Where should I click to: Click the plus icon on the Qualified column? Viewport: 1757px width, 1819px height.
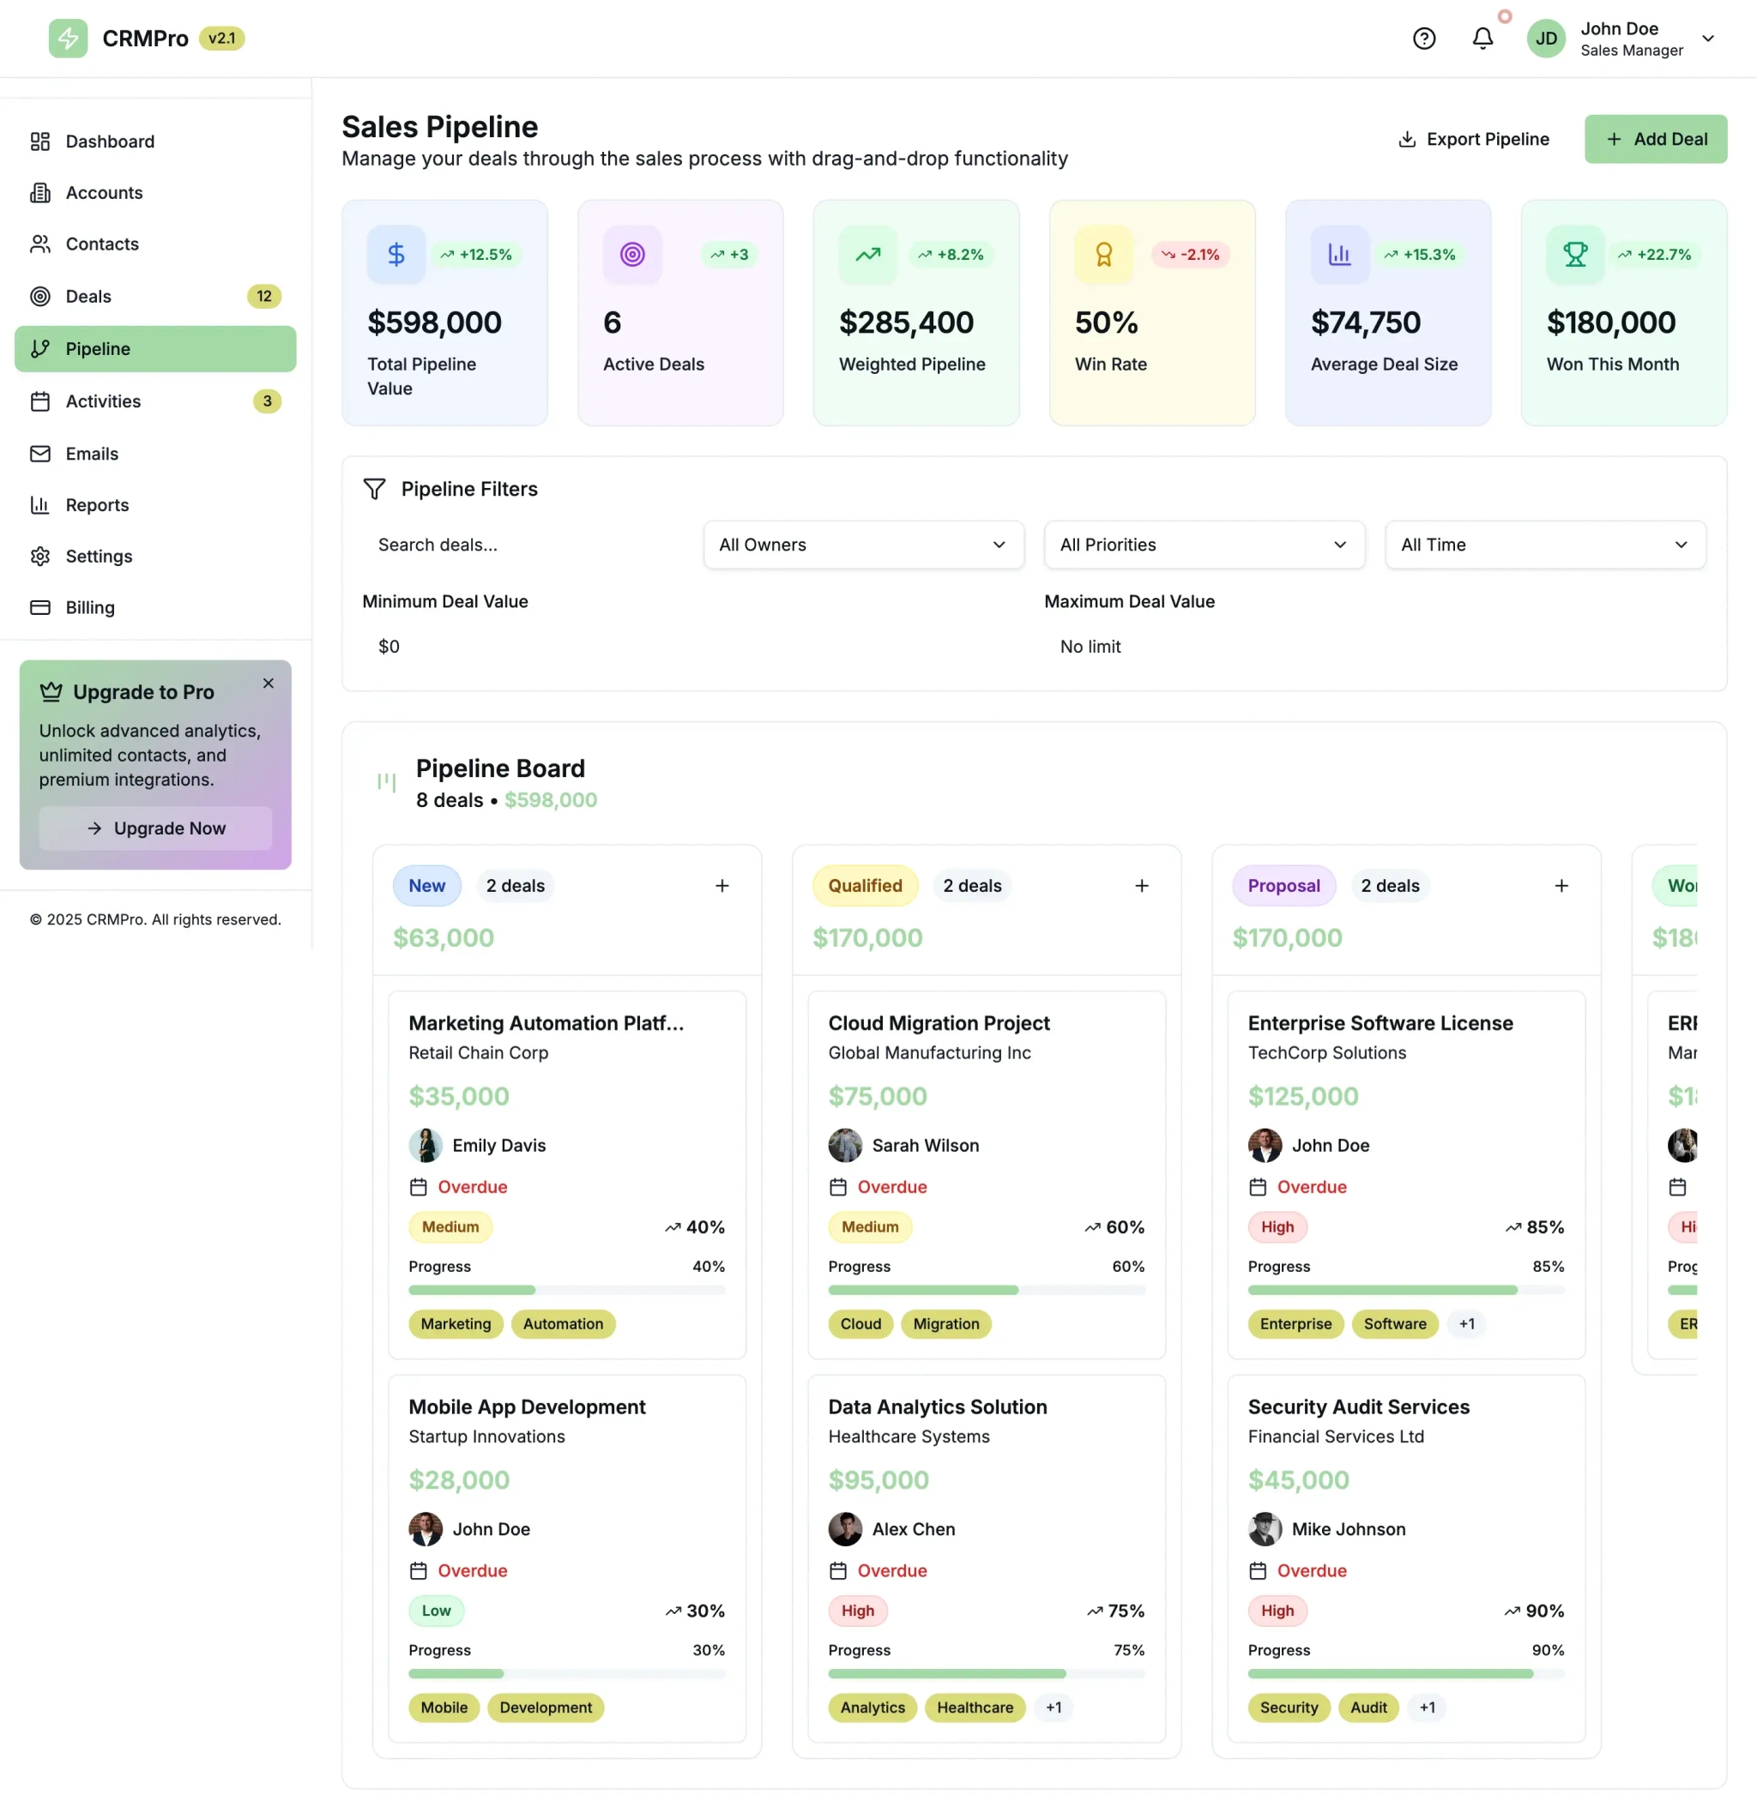[x=1142, y=885]
